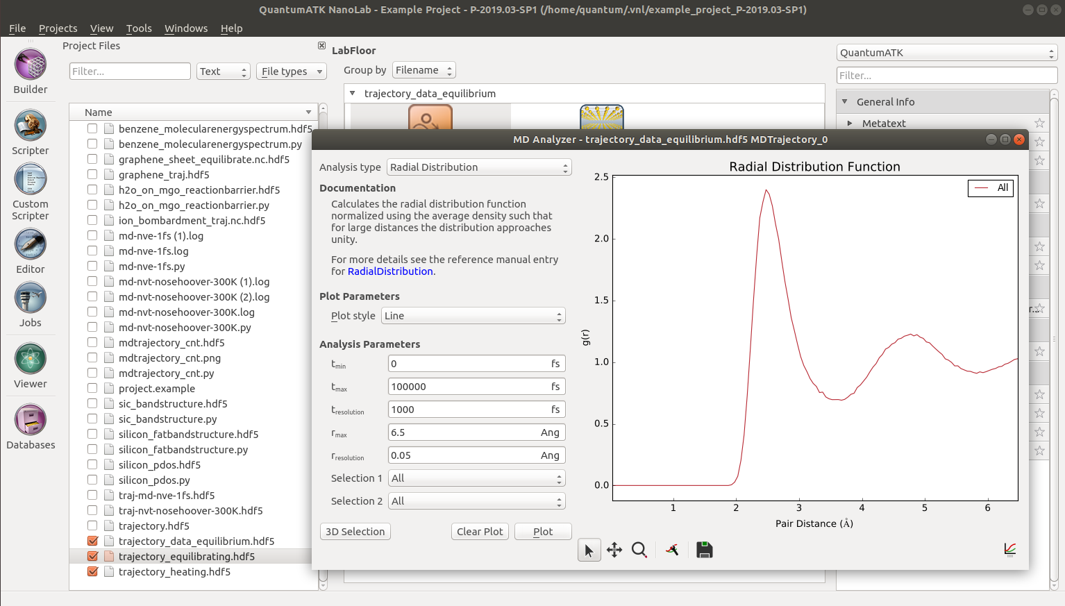Click the orange trajectory object icon in LabFloor

pos(430,117)
